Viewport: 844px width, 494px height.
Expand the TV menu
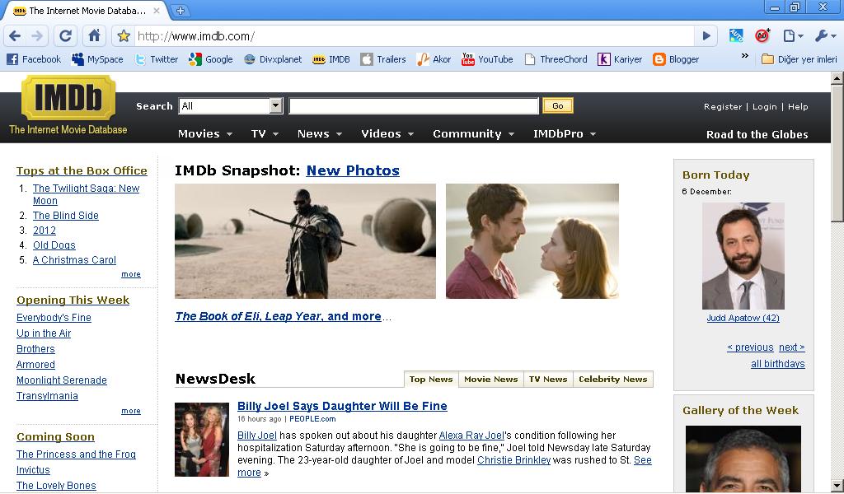coord(265,134)
